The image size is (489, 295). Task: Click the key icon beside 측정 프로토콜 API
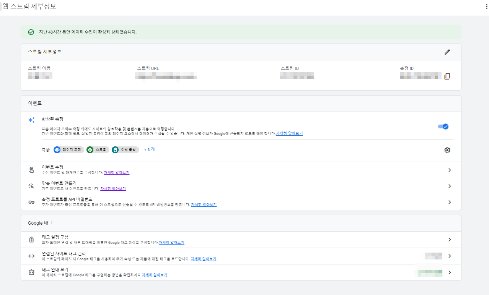coord(31,202)
